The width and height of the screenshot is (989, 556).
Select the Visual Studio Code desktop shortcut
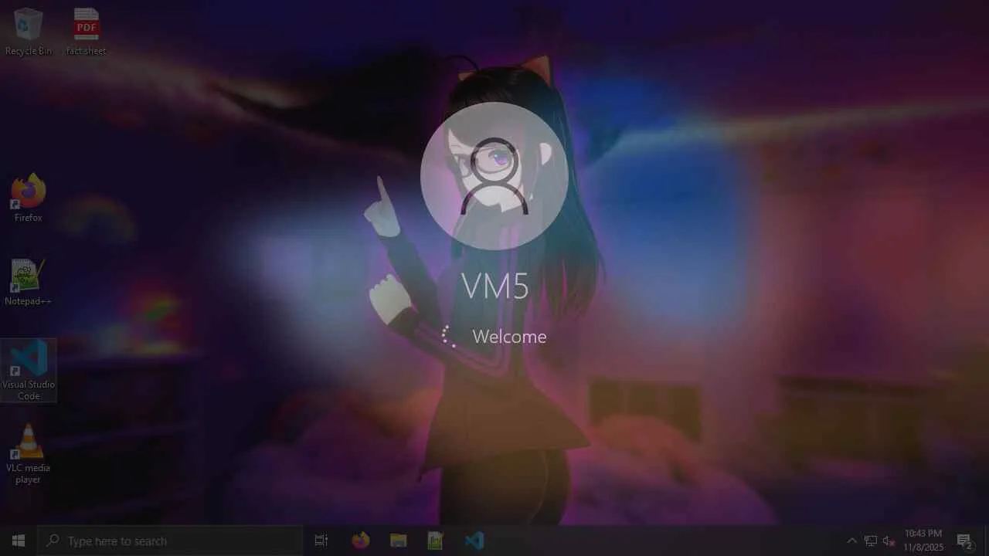click(29, 370)
